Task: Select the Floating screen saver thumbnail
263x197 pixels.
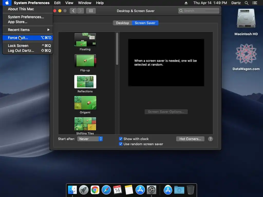Action: pyautogui.click(x=85, y=40)
